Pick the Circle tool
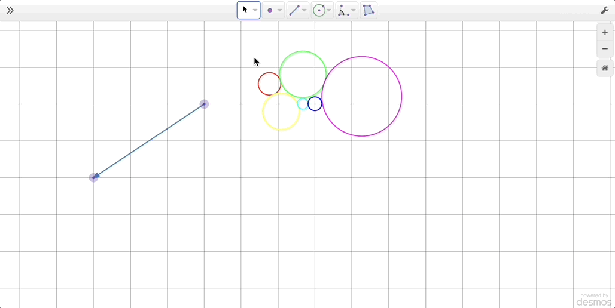Viewport: 615px width, 308px height. coord(319,10)
